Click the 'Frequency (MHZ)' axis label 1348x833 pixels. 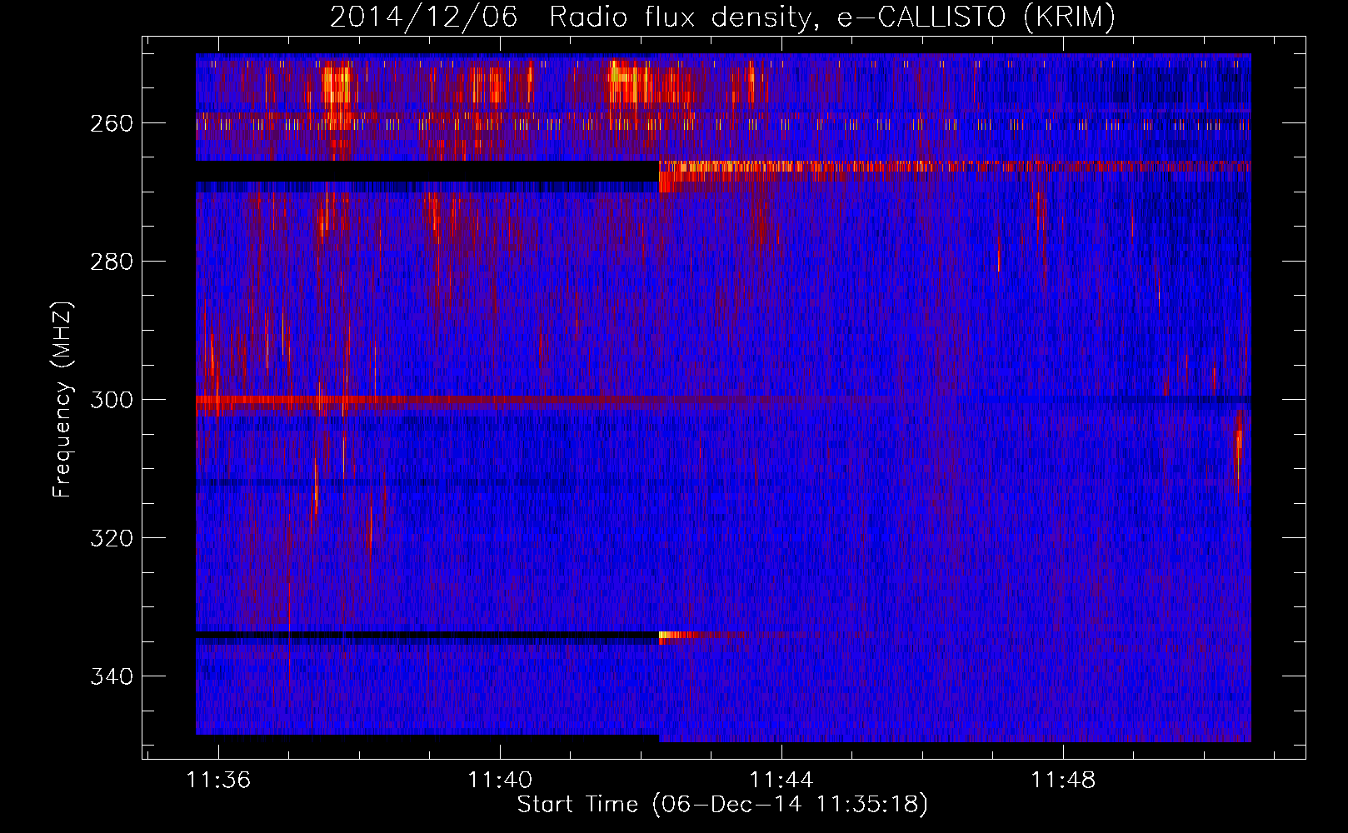(x=63, y=399)
